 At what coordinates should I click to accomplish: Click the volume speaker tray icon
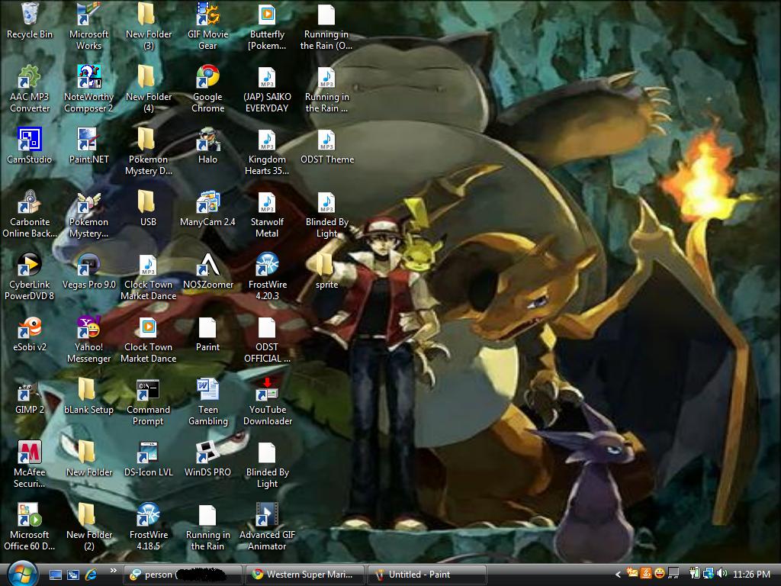722,574
